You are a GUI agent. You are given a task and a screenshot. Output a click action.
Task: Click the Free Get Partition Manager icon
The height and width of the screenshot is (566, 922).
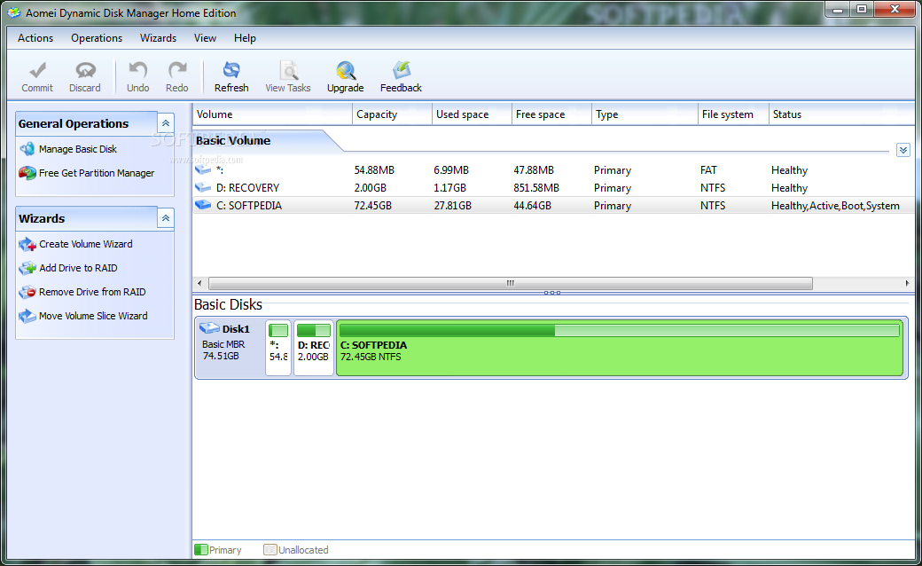pyautogui.click(x=27, y=173)
